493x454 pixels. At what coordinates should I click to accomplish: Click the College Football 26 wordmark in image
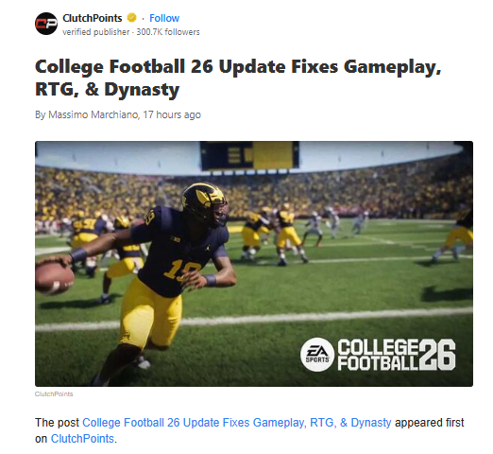coord(397,355)
